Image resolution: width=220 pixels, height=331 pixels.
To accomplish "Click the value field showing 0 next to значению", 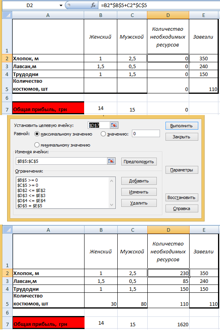I will [146, 134].
